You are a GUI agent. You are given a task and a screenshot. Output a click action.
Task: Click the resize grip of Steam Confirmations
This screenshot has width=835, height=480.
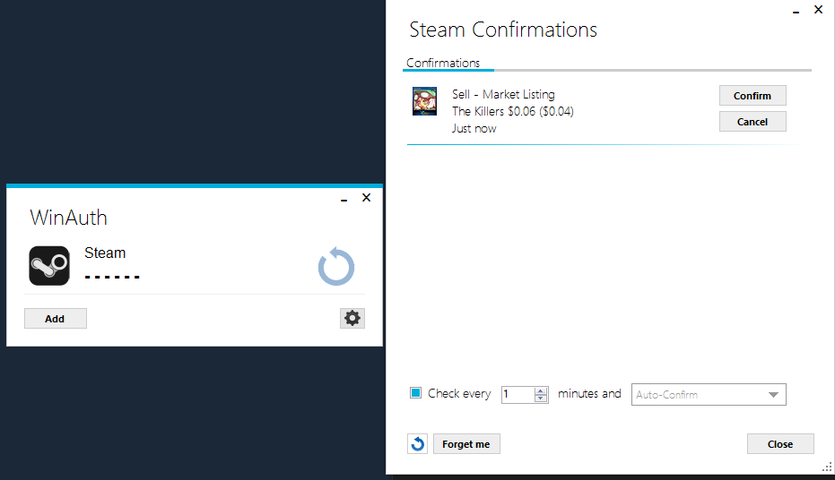(x=828, y=467)
